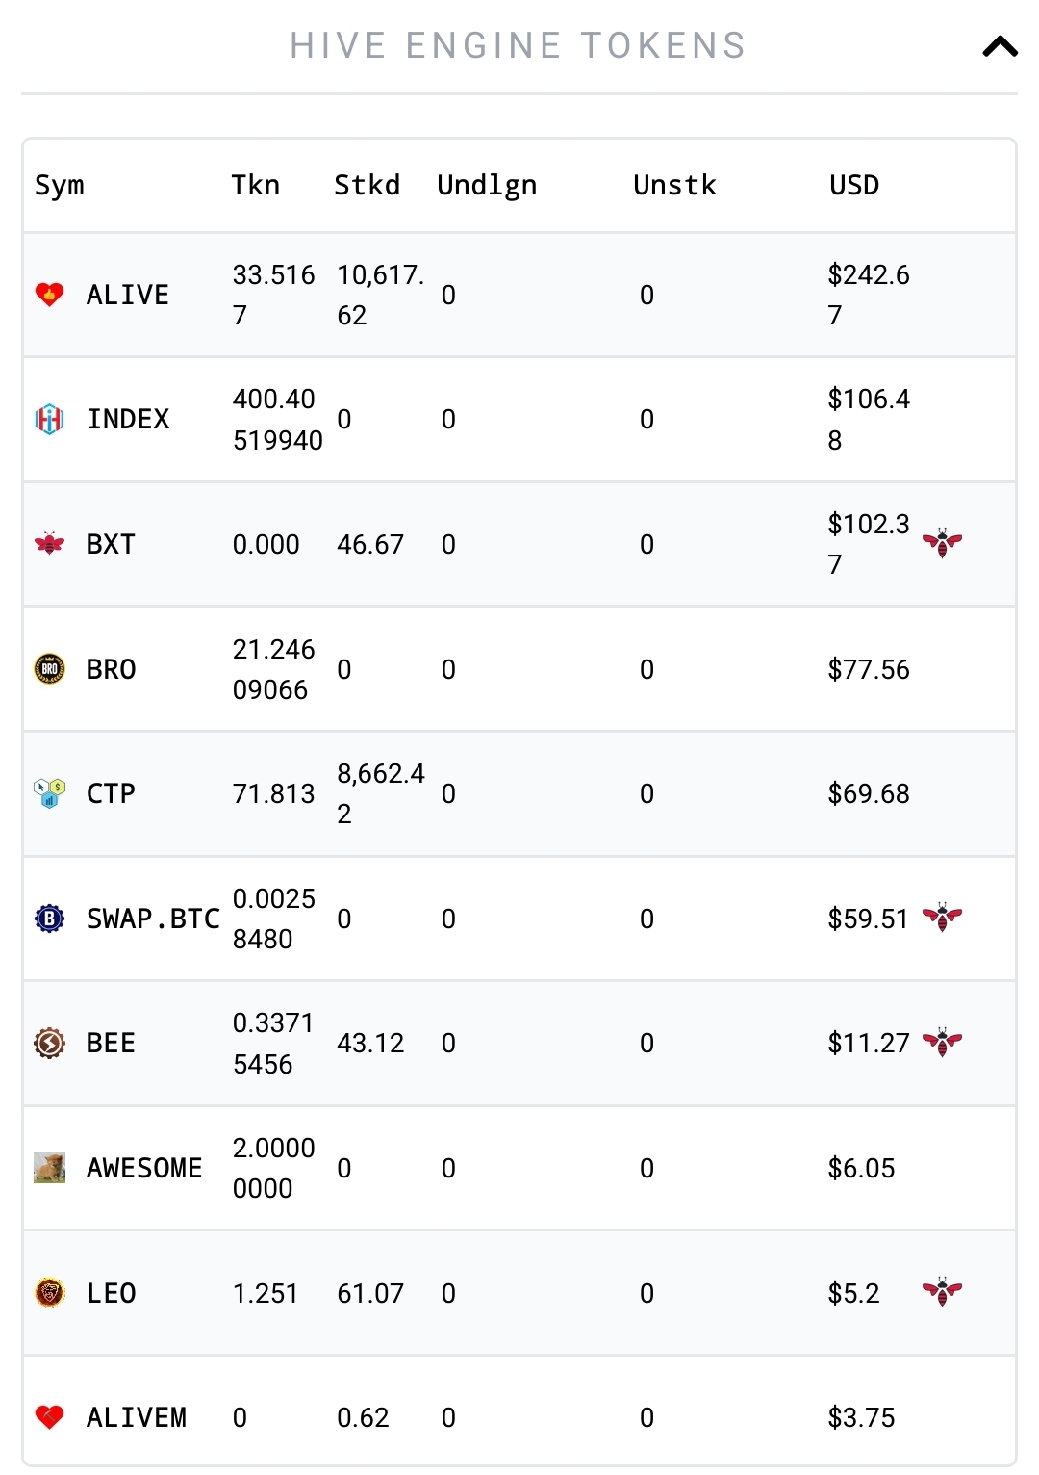Screen dimensions: 1039x1475
Task: Open the ALIVE token name link
Action: click(128, 295)
